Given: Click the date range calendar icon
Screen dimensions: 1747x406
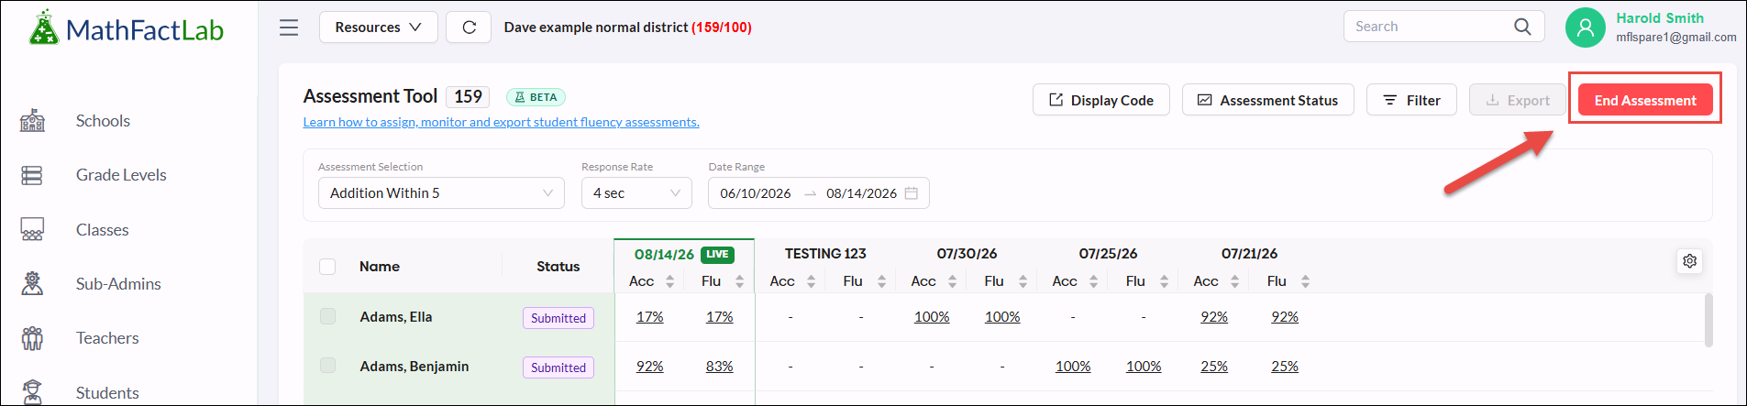Looking at the screenshot, I should (912, 193).
